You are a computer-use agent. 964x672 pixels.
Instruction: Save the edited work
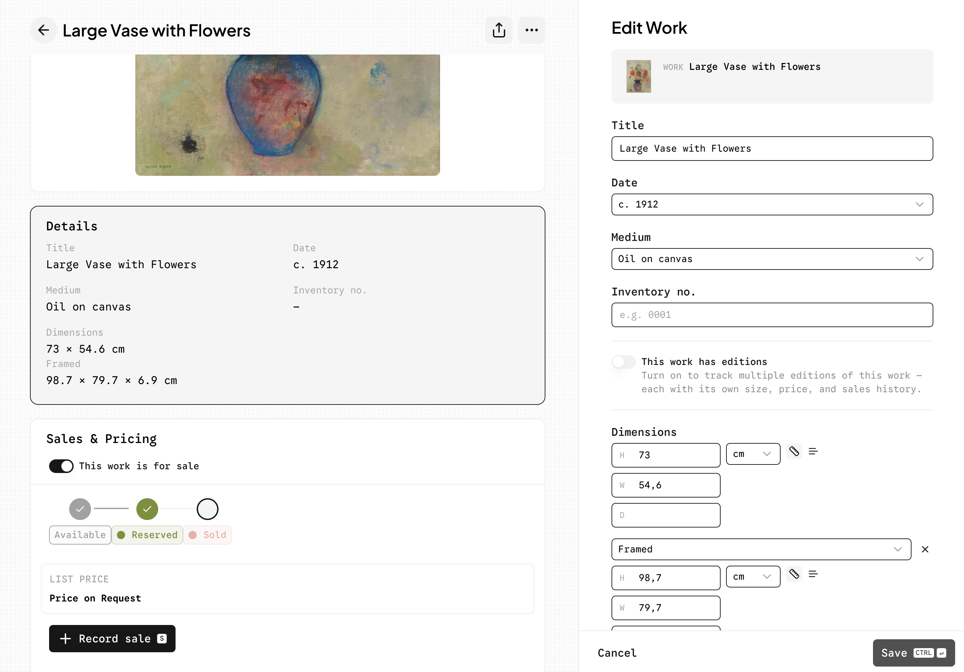pyautogui.click(x=913, y=653)
